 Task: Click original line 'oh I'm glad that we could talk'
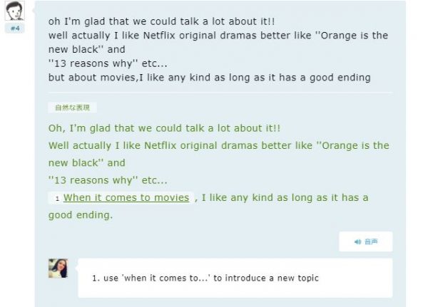(x=162, y=21)
